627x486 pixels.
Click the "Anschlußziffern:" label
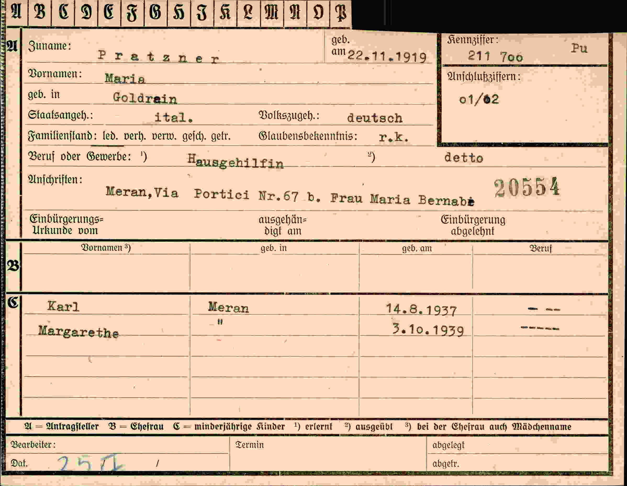tap(484, 77)
